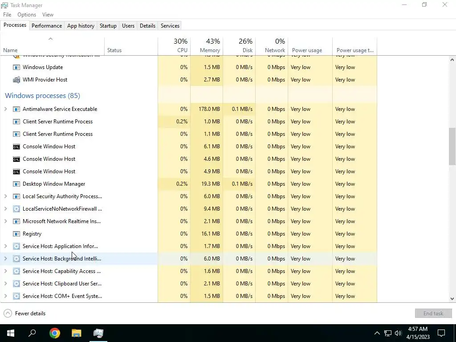This screenshot has width=456, height=342.
Task: Click the WMI Provider Host icon
Action: (16, 80)
